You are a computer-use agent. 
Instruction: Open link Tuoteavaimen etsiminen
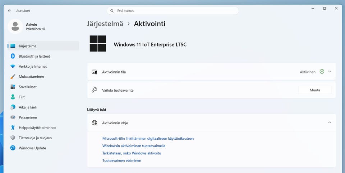(122, 160)
